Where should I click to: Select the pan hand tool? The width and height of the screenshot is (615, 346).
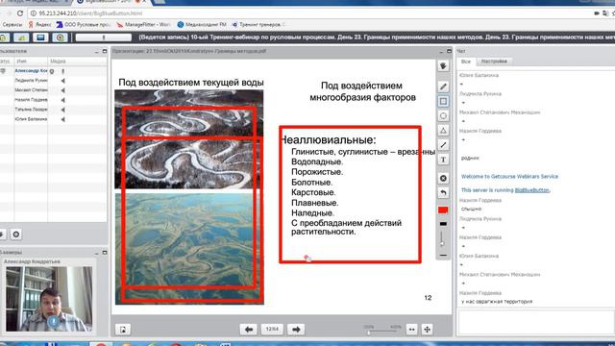coord(443,66)
